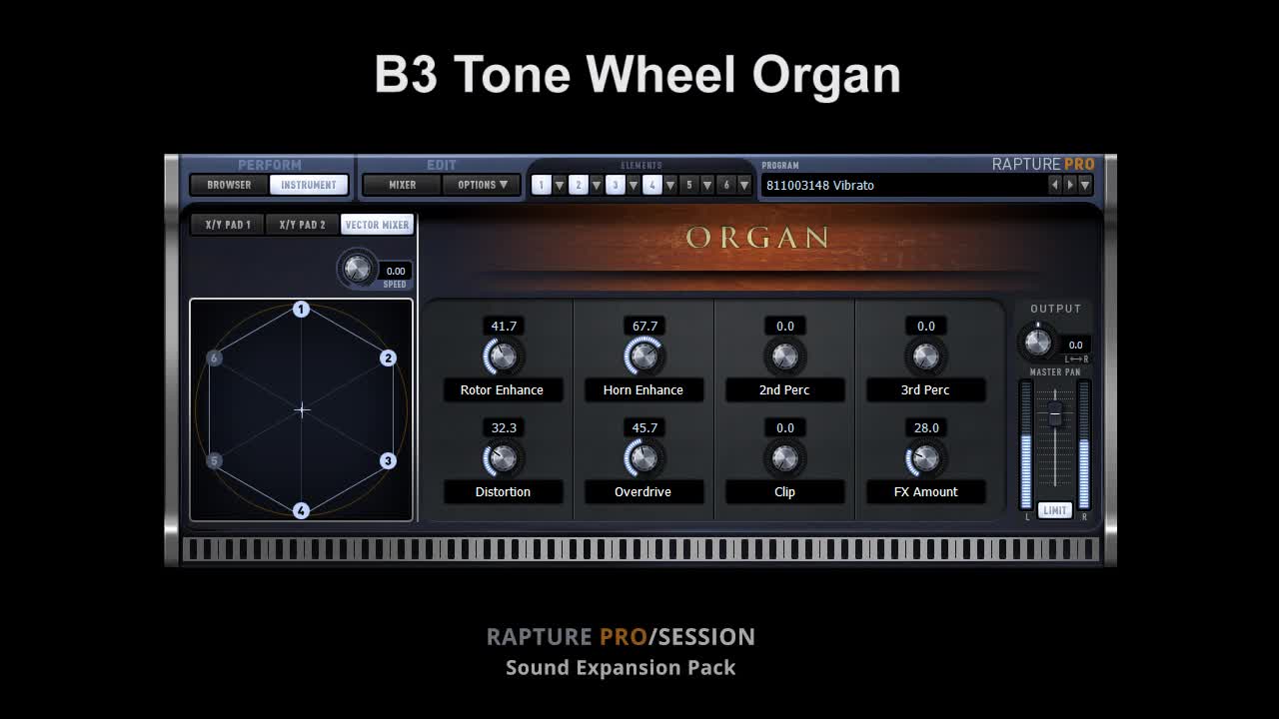
Task: Toggle element 1 on or off
Action: pos(541,185)
